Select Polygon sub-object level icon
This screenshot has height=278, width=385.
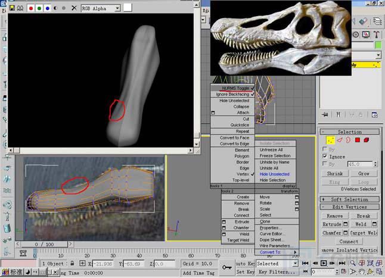click(357, 140)
